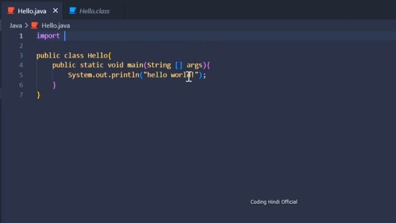Click the blue class icon on Hello.class tab

tap(73, 11)
